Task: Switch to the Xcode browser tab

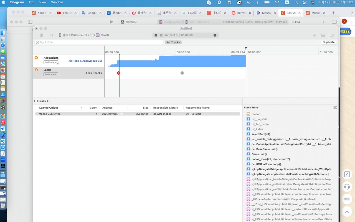Action: point(42,13)
